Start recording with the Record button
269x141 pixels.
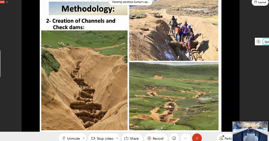[156, 138]
